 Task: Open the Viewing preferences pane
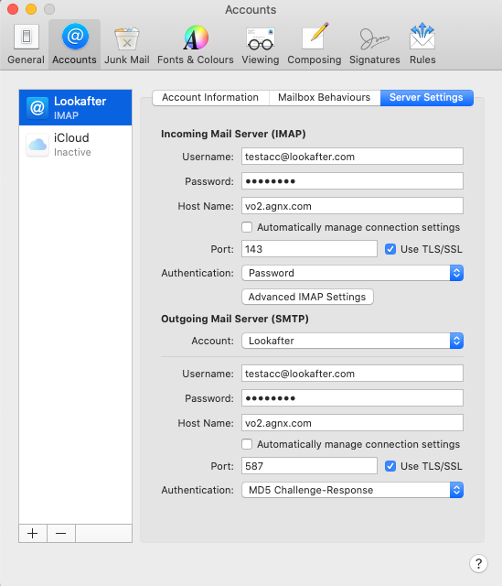[x=261, y=44]
